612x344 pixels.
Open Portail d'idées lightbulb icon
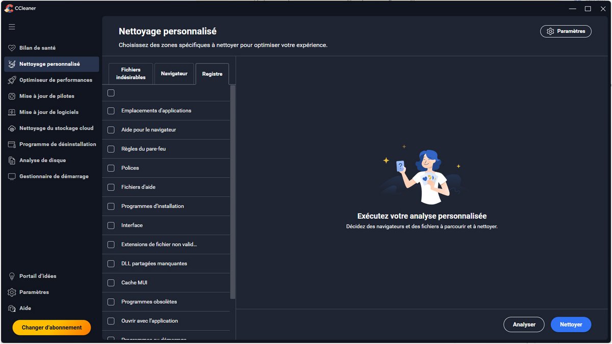point(12,276)
